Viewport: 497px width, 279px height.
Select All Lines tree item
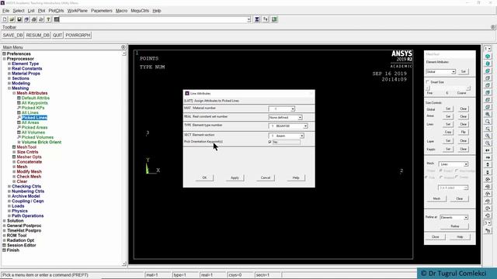tap(30, 112)
